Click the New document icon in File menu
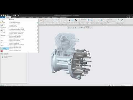The height and width of the screenshot is (100, 133). pyautogui.click(x=2, y=20)
